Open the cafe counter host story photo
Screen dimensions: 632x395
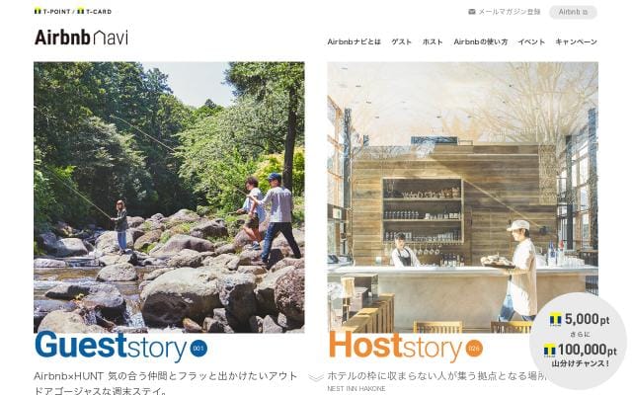point(462,197)
